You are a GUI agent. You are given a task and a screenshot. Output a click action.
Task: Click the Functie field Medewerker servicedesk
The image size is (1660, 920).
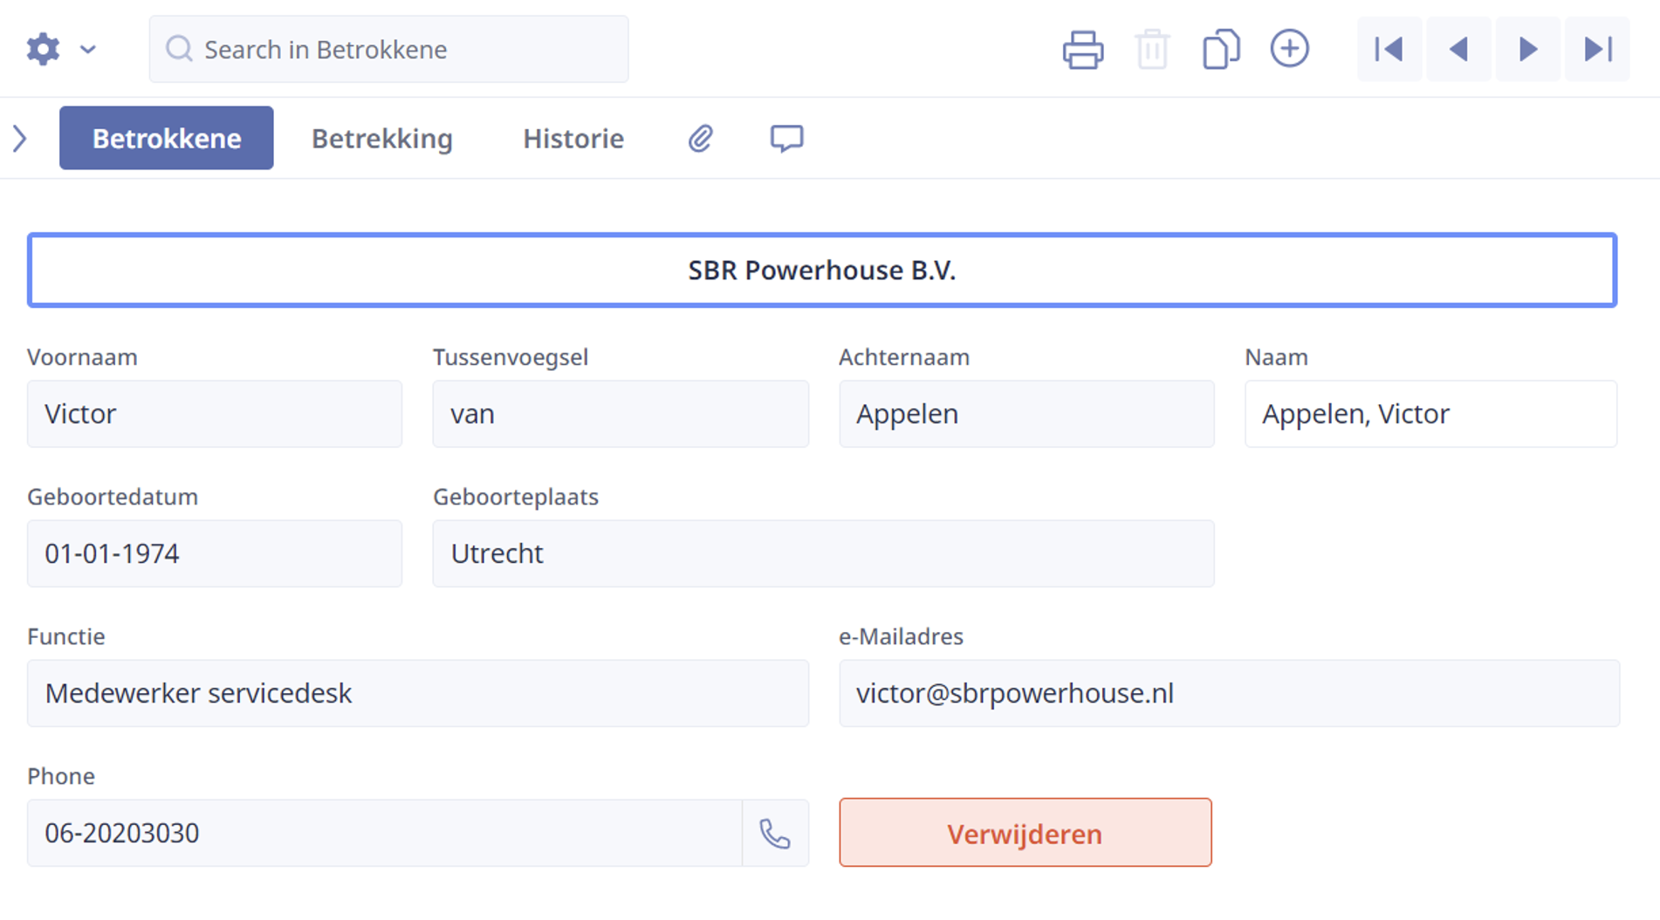pyautogui.click(x=418, y=693)
